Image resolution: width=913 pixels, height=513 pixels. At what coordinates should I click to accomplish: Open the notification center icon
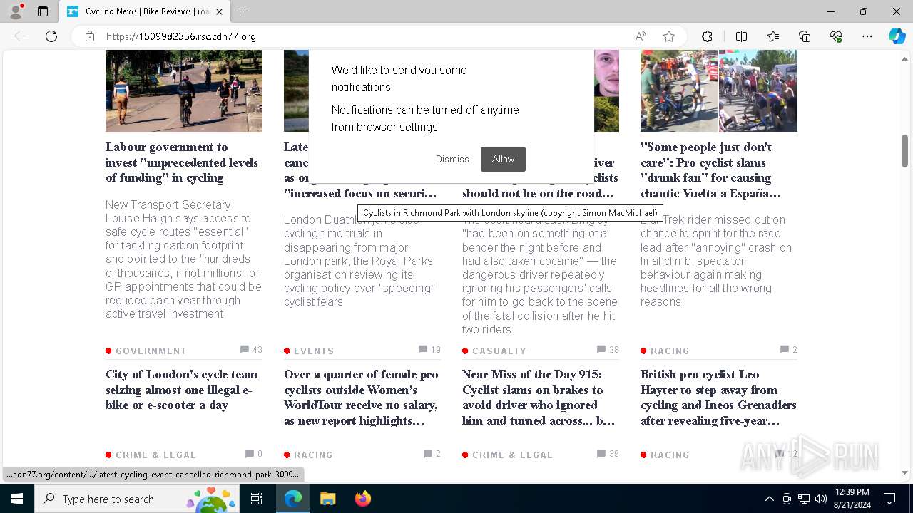click(889, 499)
